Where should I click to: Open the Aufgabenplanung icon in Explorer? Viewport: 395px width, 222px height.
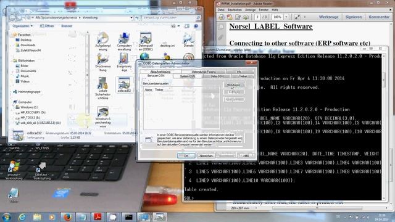pyautogui.click(x=103, y=41)
